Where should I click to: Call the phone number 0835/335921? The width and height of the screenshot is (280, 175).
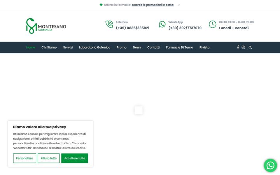click(x=133, y=28)
